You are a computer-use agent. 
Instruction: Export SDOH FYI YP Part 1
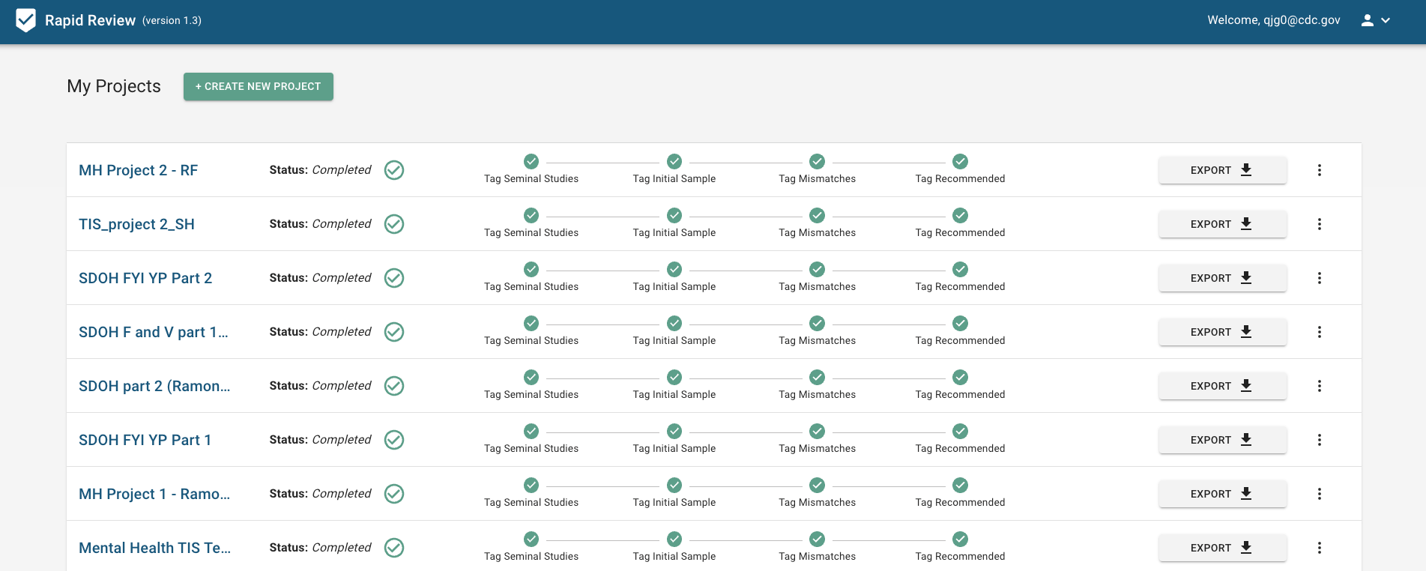(1222, 440)
